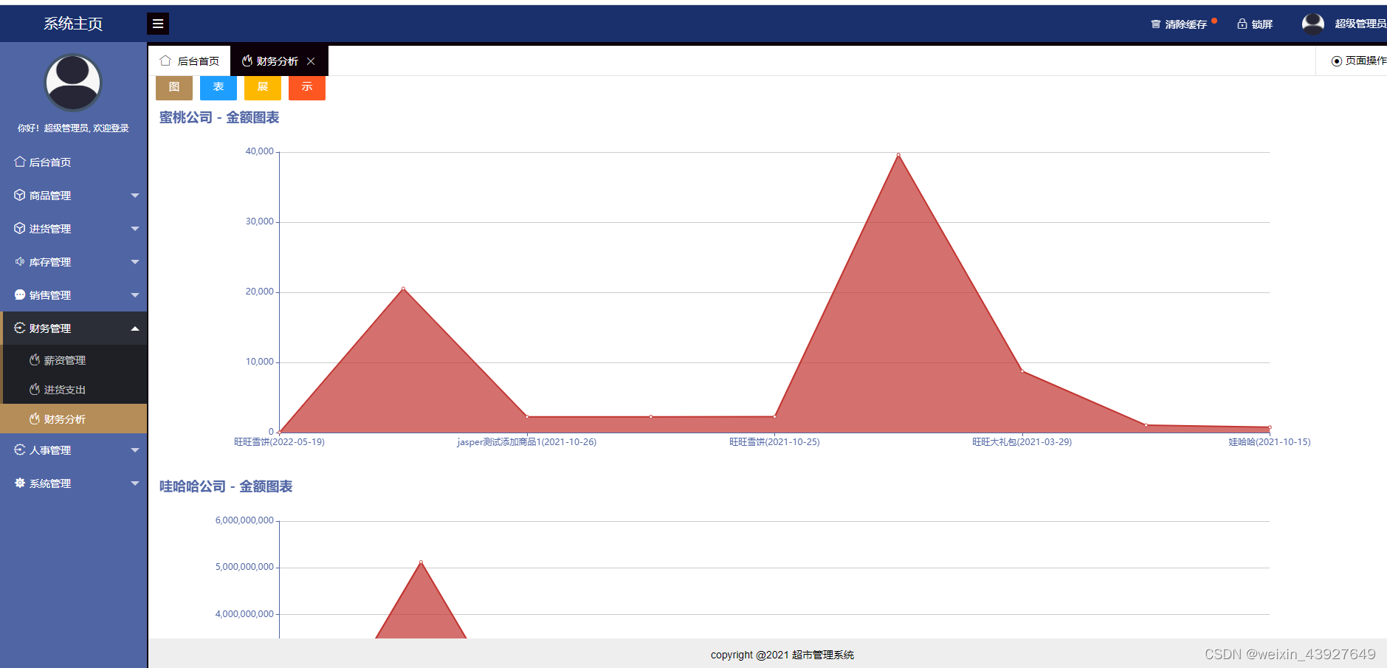Click the 页面操作 circle icon
The width and height of the screenshot is (1387, 668).
click(x=1336, y=61)
